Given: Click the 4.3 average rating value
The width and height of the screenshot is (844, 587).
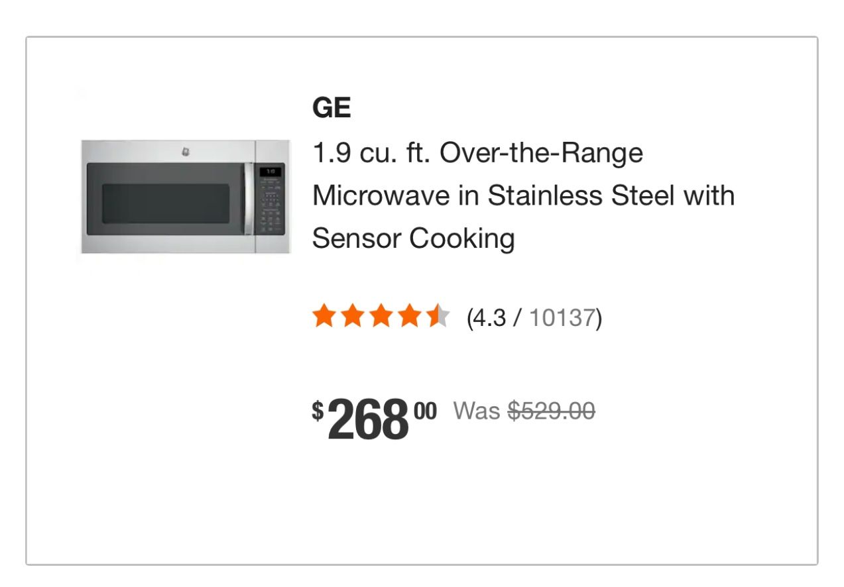Looking at the screenshot, I should point(489,318).
